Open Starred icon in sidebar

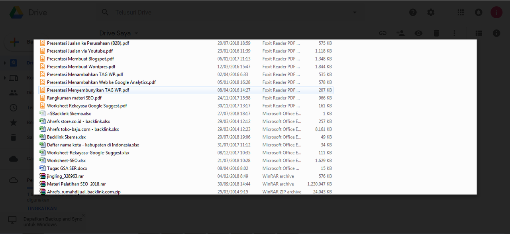[x=14, y=122]
